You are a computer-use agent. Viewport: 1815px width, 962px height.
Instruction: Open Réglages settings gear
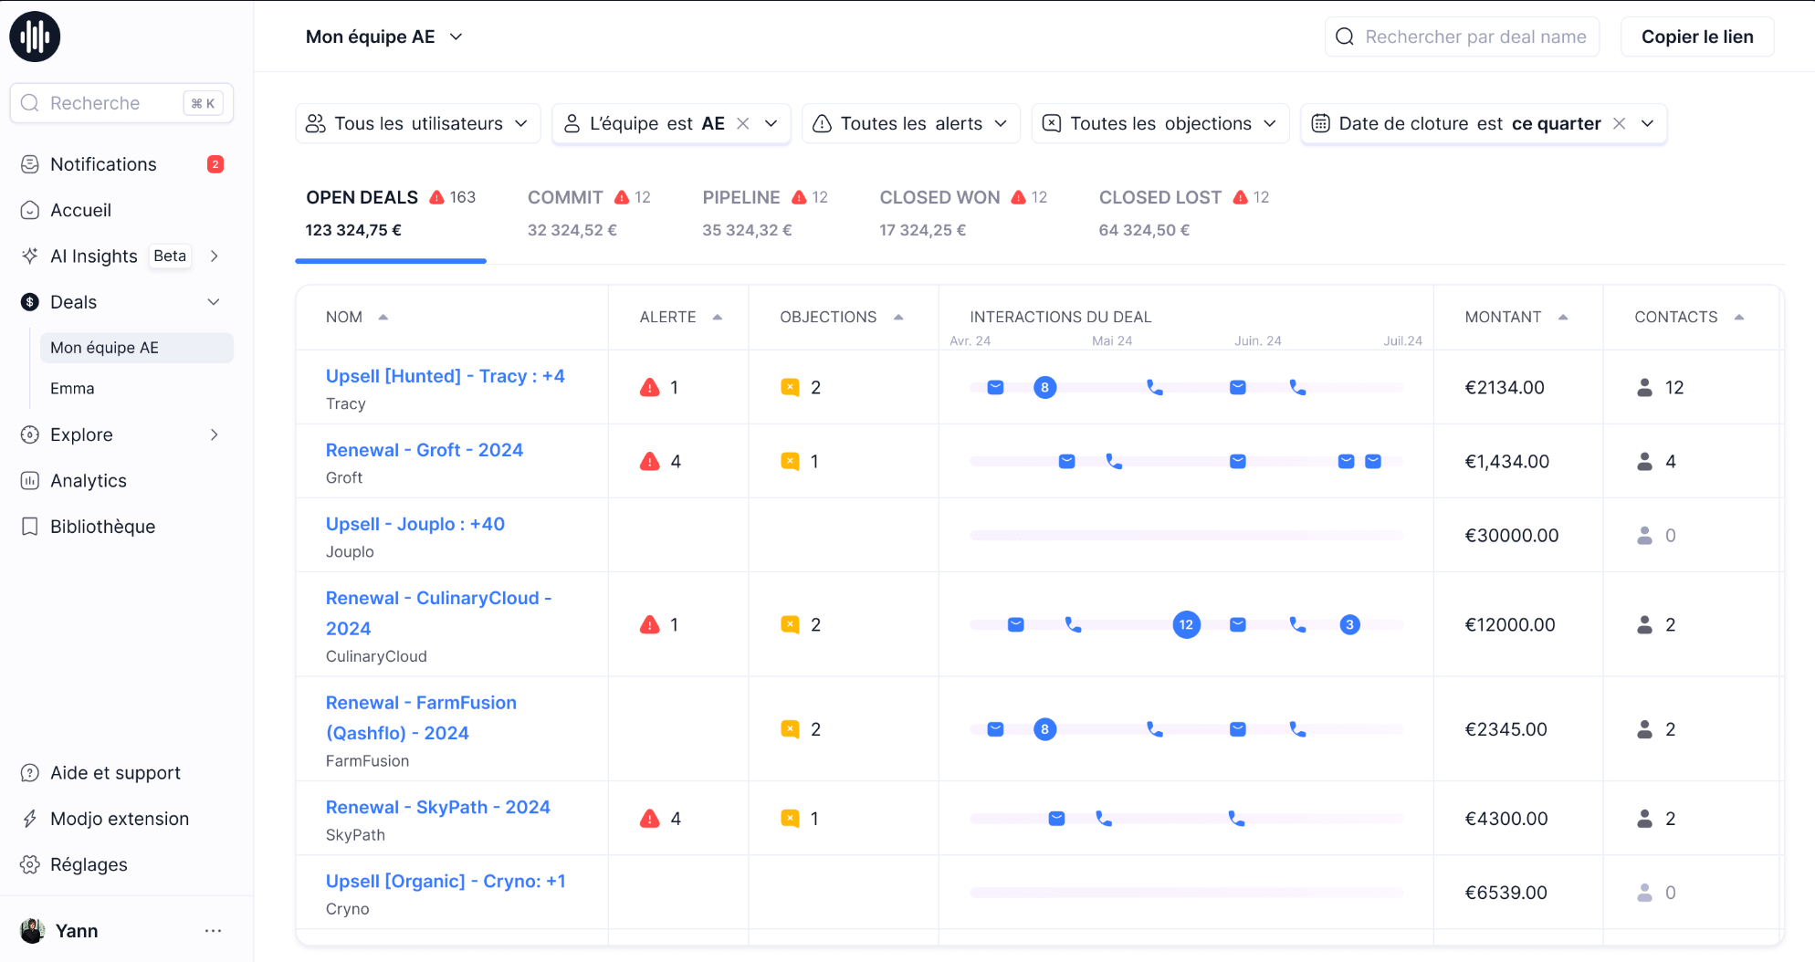30,864
